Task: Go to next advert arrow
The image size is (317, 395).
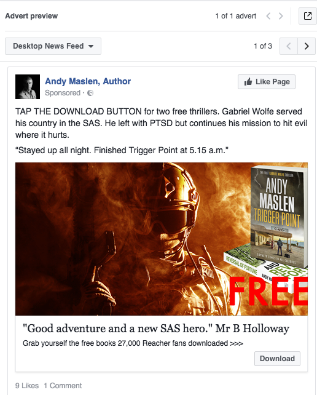Action: 281,16
